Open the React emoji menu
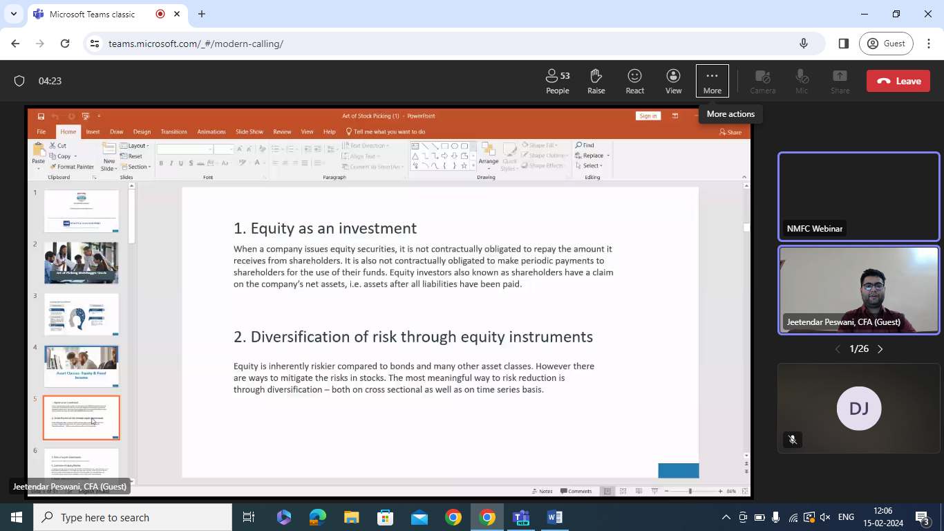Screen dimensions: 944x531 pyautogui.click(x=634, y=81)
